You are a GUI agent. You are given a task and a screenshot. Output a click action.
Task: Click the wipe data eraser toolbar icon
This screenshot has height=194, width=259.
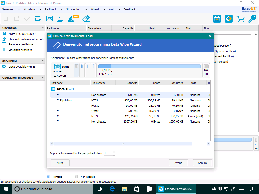[86, 19]
